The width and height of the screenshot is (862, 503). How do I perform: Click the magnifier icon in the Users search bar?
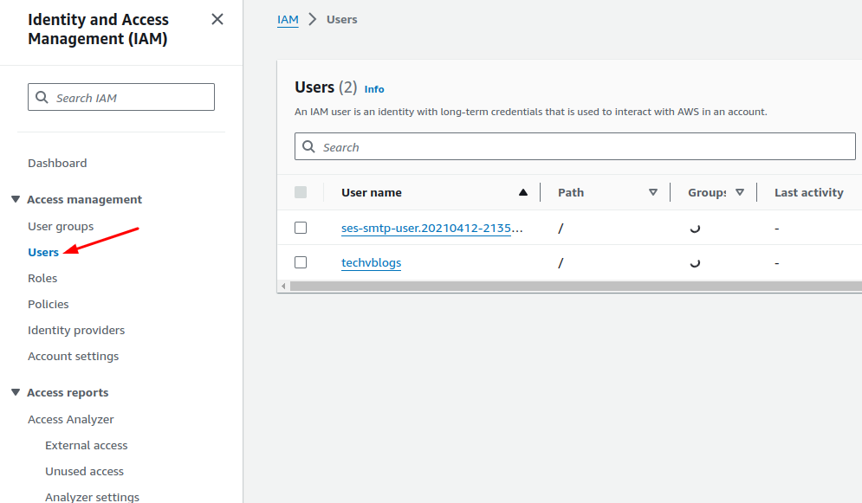(x=309, y=146)
